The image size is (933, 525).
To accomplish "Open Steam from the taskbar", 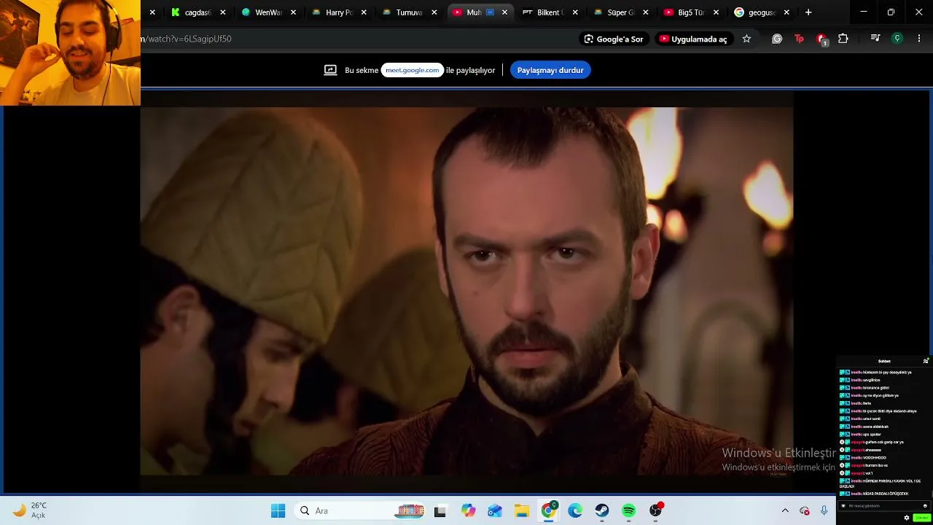I will coord(602,510).
